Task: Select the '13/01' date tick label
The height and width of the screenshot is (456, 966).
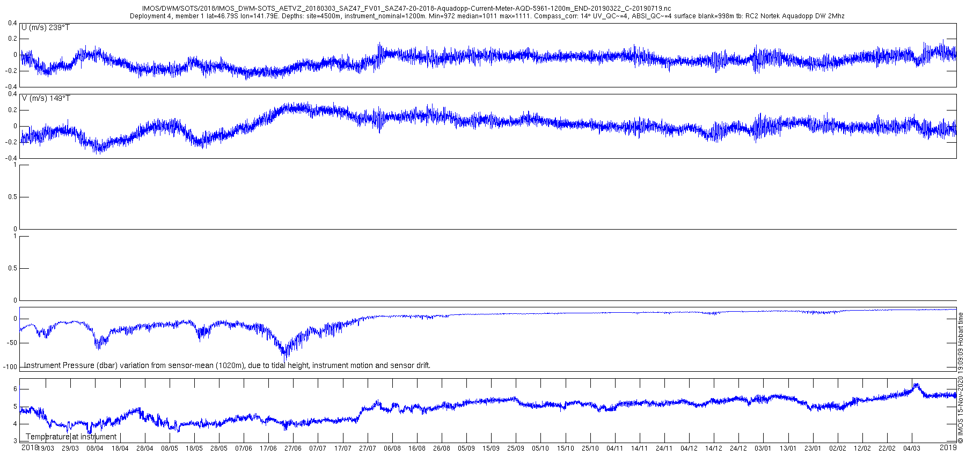Action: [x=788, y=448]
